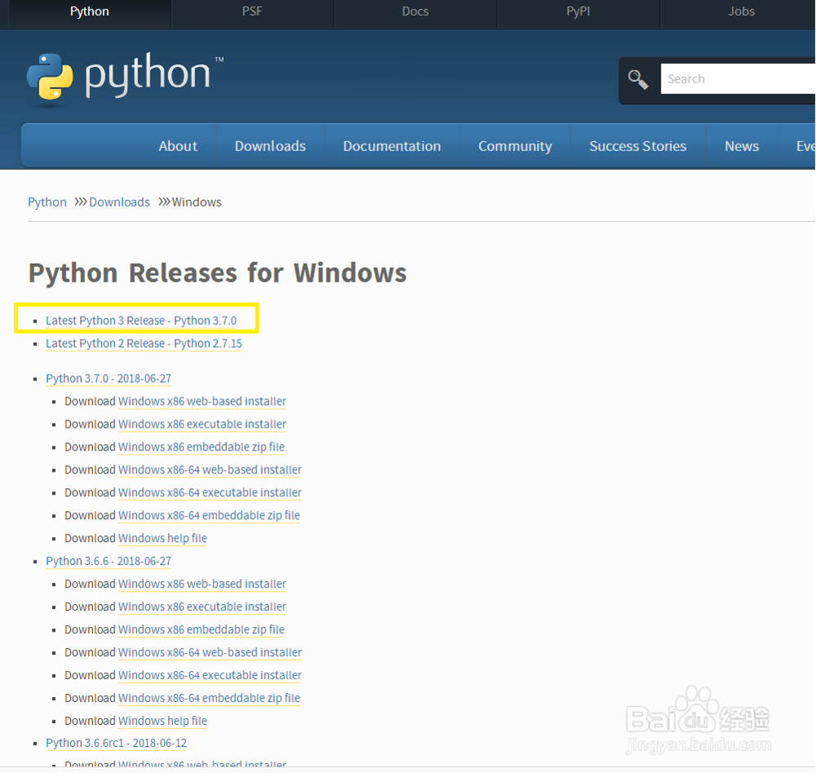Go to the PyPI top tab
Screen dimensions: 816x773
click(579, 12)
